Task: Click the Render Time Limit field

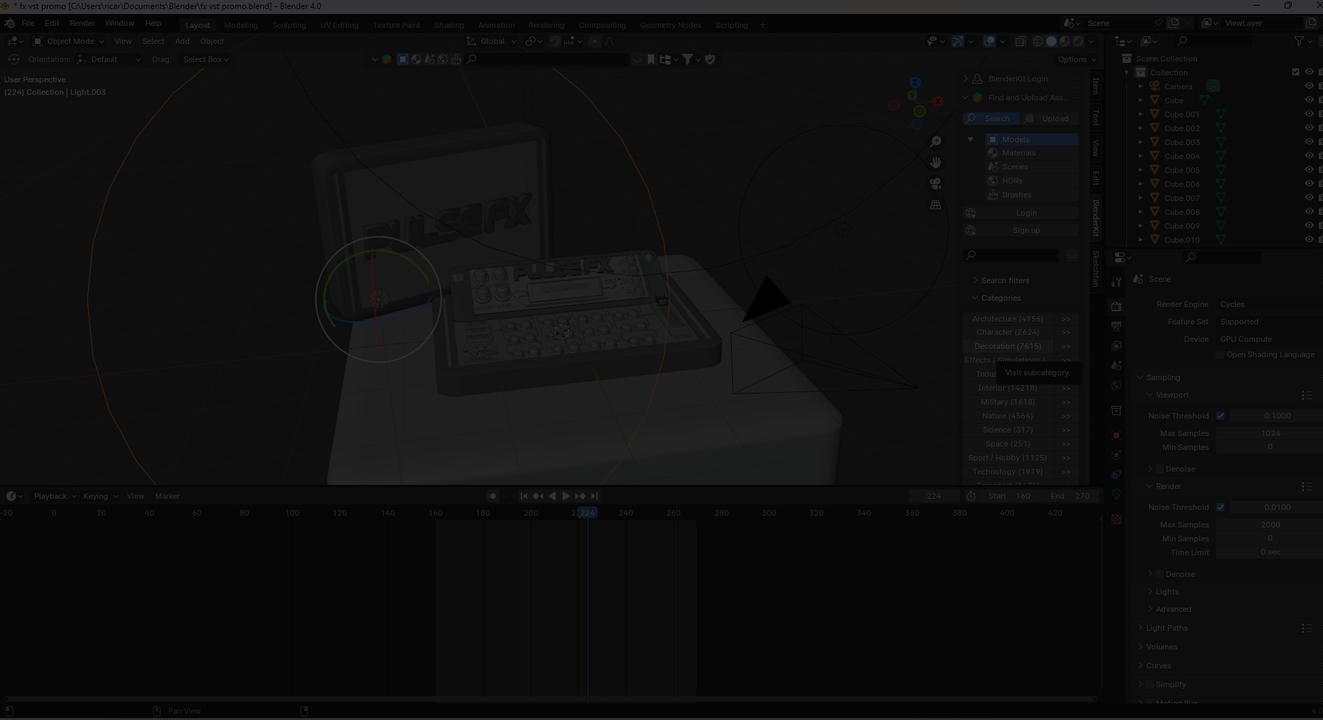Action: (x=1271, y=553)
